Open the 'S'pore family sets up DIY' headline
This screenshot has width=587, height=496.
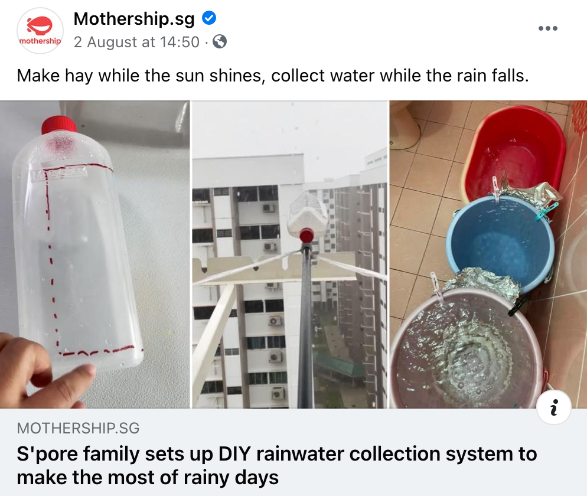276,465
